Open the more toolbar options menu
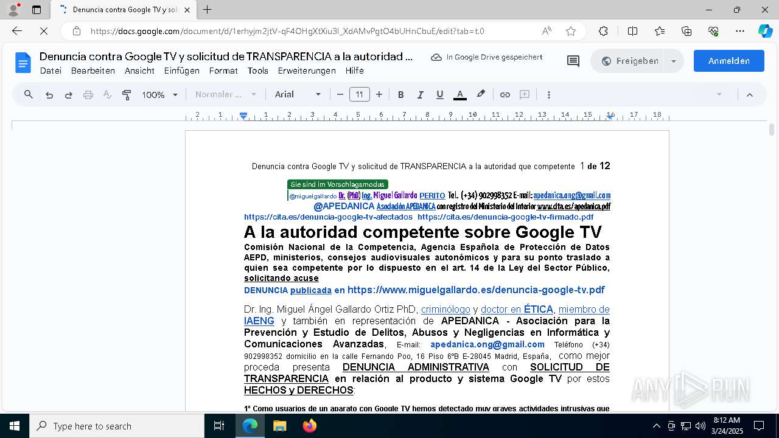 click(549, 95)
